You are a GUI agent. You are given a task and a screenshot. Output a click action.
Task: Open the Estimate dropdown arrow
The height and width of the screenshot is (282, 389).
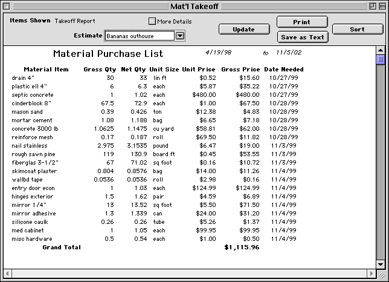tap(180, 36)
